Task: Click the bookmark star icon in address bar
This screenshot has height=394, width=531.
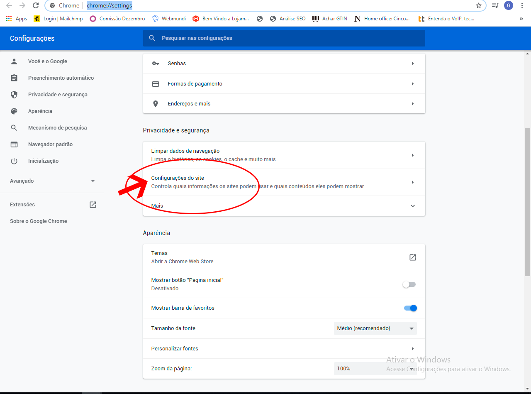Action: point(479,5)
